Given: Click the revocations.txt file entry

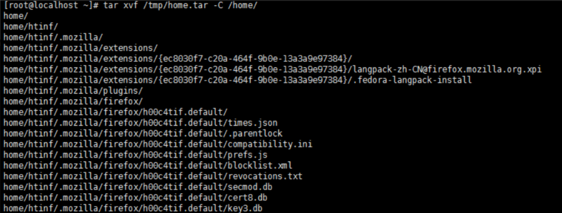Looking at the screenshot, I should 265,177.
